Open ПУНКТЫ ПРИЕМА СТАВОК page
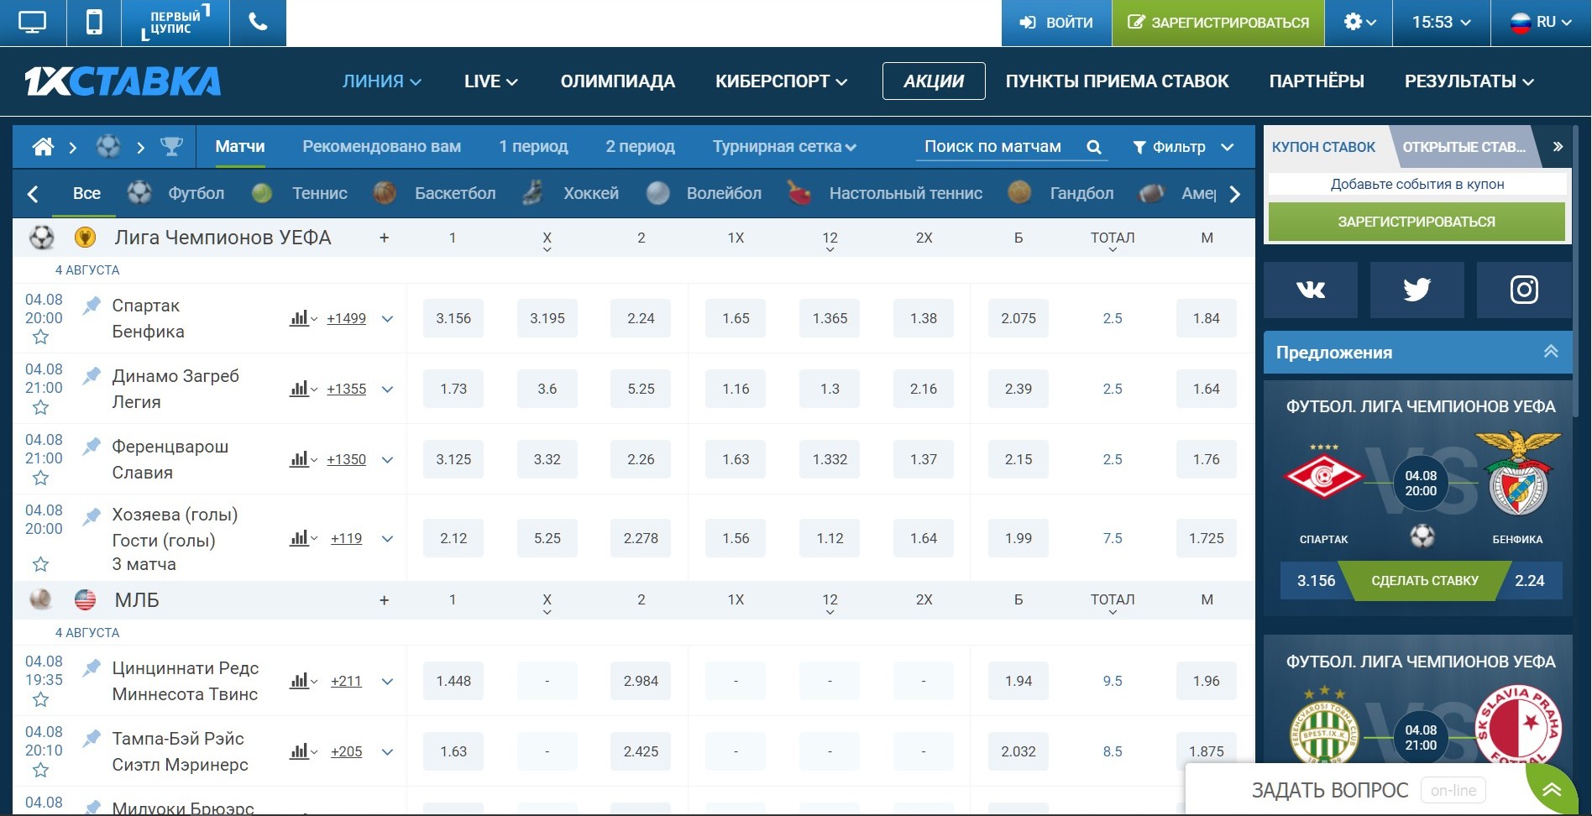This screenshot has width=1592, height=816. tap(1118, 81)
